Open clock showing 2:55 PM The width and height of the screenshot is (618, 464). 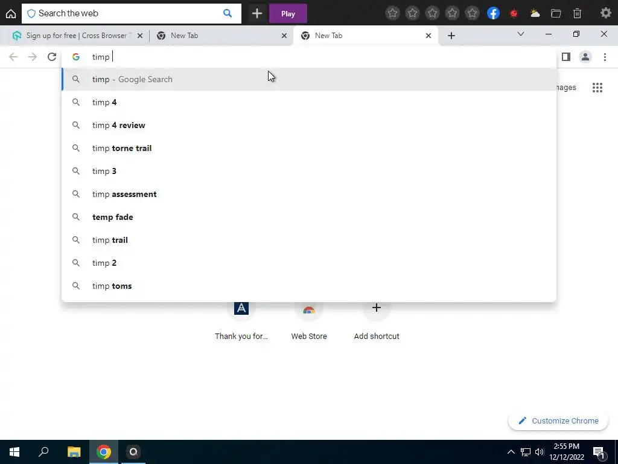pos(567,452)
